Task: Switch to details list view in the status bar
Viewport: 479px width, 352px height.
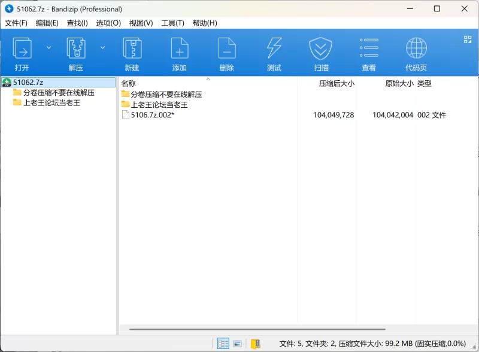Action: 223,344
